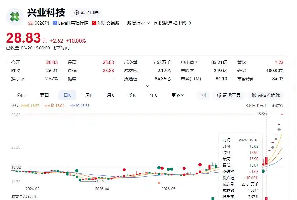Image resolution: width=297 pixels, height=200 pixels.
Task: Click stock code 002674
Action: click(x=42, y=23)
